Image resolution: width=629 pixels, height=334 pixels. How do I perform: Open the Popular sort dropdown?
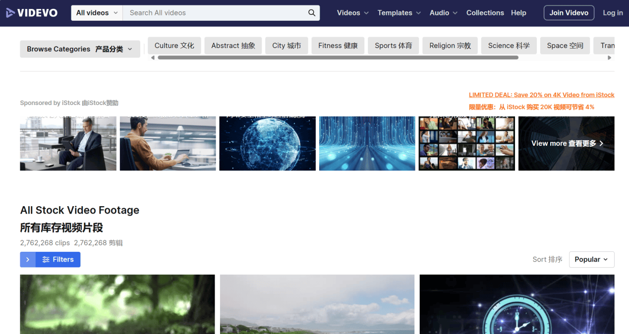591,260
